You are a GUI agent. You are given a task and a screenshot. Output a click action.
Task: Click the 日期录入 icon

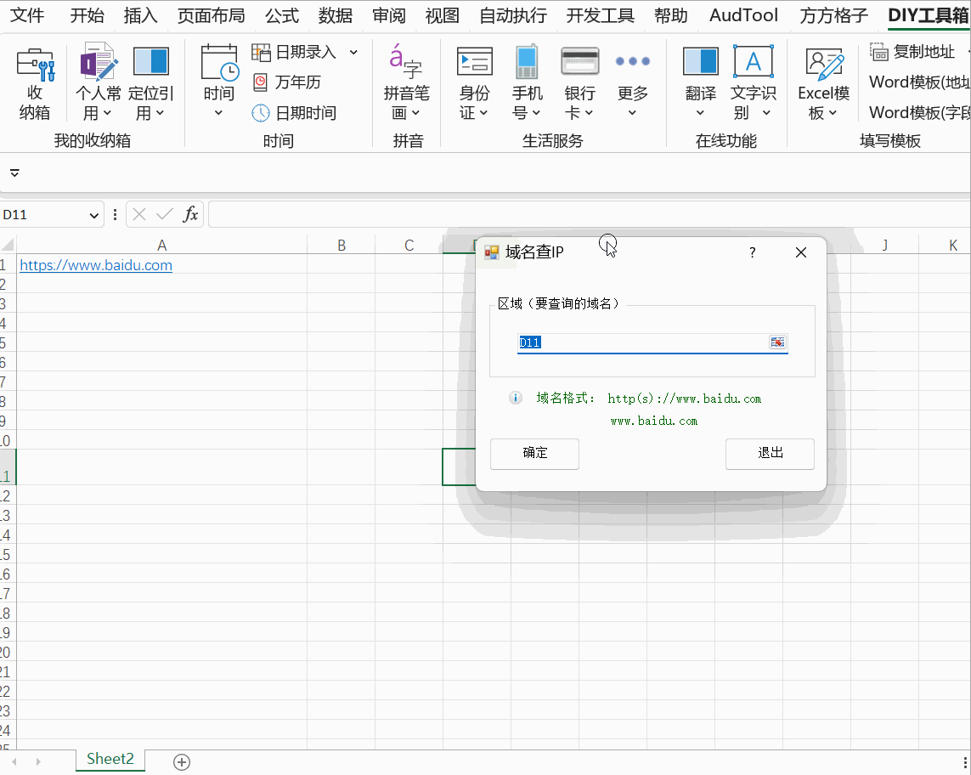(x=261, y=53)
